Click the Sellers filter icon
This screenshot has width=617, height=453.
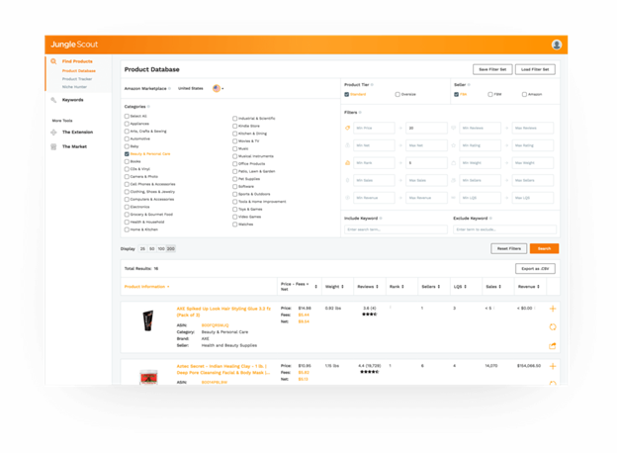tap(453, 180)
